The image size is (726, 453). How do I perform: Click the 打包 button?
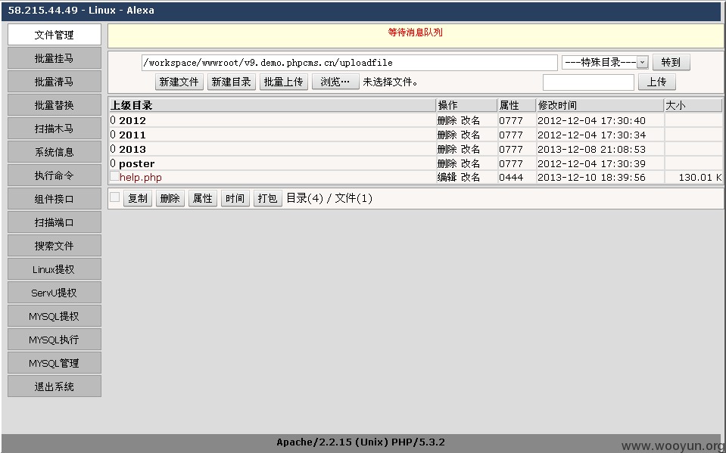(268, 198)
